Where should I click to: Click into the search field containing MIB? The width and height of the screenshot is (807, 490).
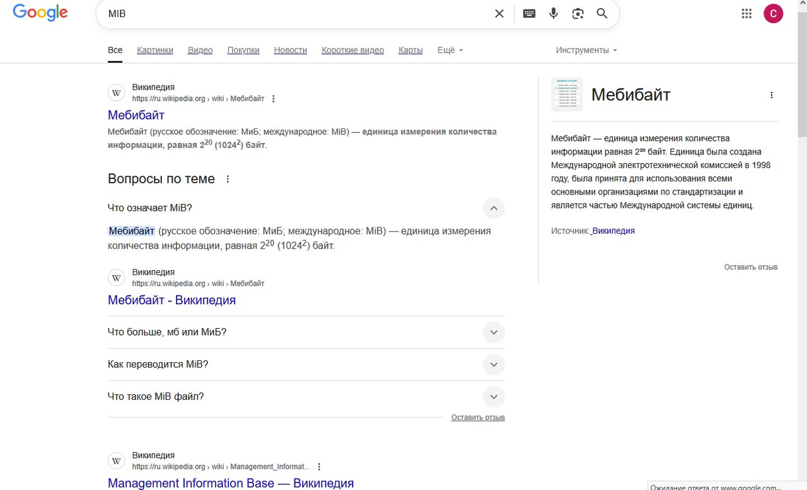[x=296, y=13]
